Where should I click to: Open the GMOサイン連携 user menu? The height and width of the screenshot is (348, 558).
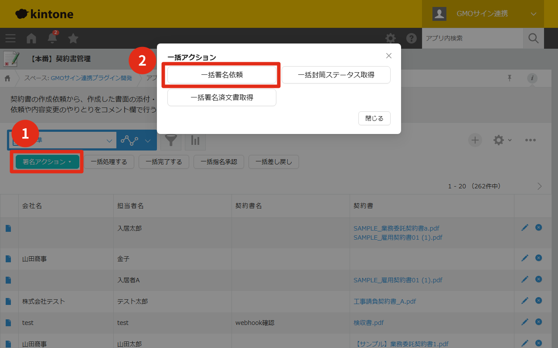pyautogui.click(x=483, y=14)
